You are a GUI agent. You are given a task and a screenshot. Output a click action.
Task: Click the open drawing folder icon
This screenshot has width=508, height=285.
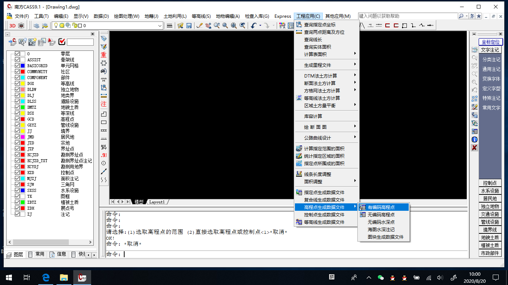pyautogui.click(x=180, y=26)
